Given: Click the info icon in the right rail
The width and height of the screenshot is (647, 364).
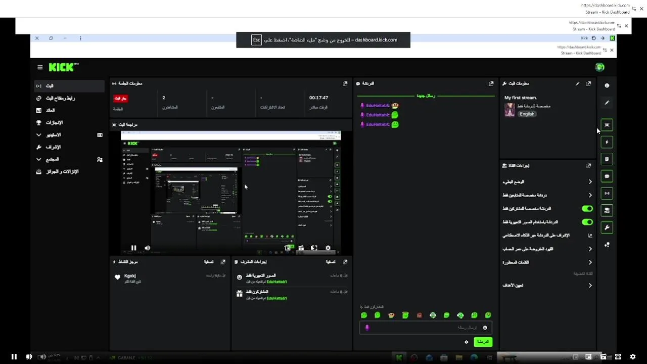Looking at the screenshot, I should (607, 85).
